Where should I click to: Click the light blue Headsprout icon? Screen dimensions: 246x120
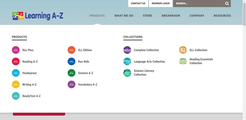16,73
